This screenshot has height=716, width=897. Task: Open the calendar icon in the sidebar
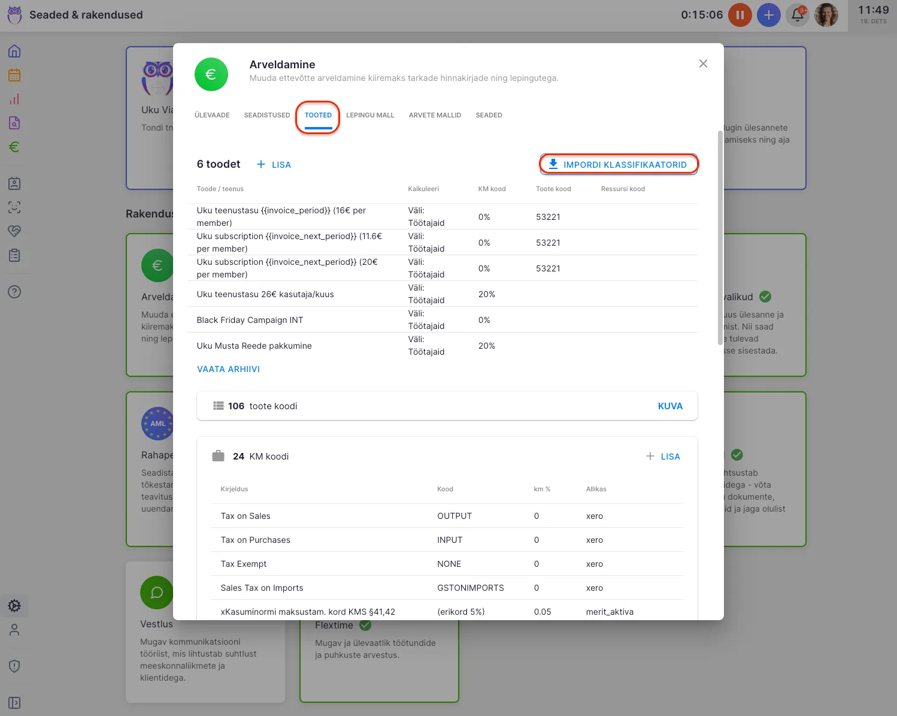click(14, 75)
